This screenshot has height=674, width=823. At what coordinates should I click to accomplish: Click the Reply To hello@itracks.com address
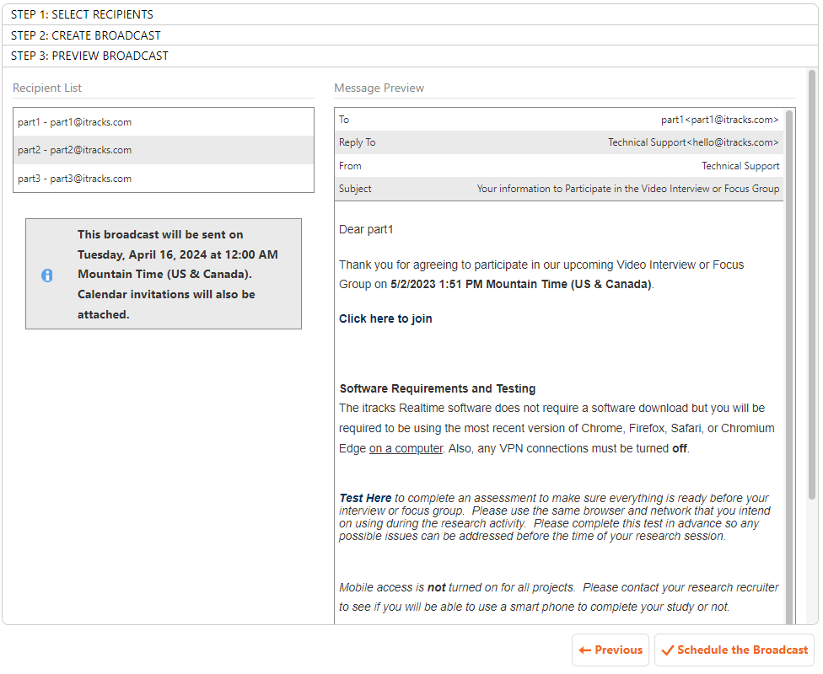(693, 142)
